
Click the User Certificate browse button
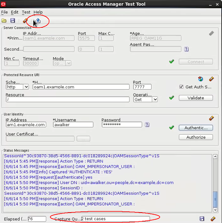(83, 139)
